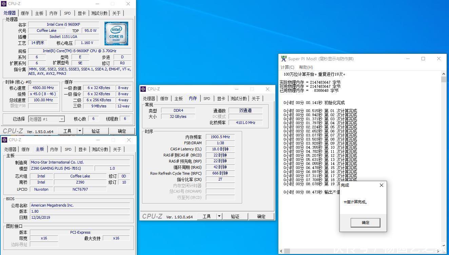Switch to 缓存 tab in the processor CPU-Z window
Viewport: 449px width, 255px height.
point(25,13)
